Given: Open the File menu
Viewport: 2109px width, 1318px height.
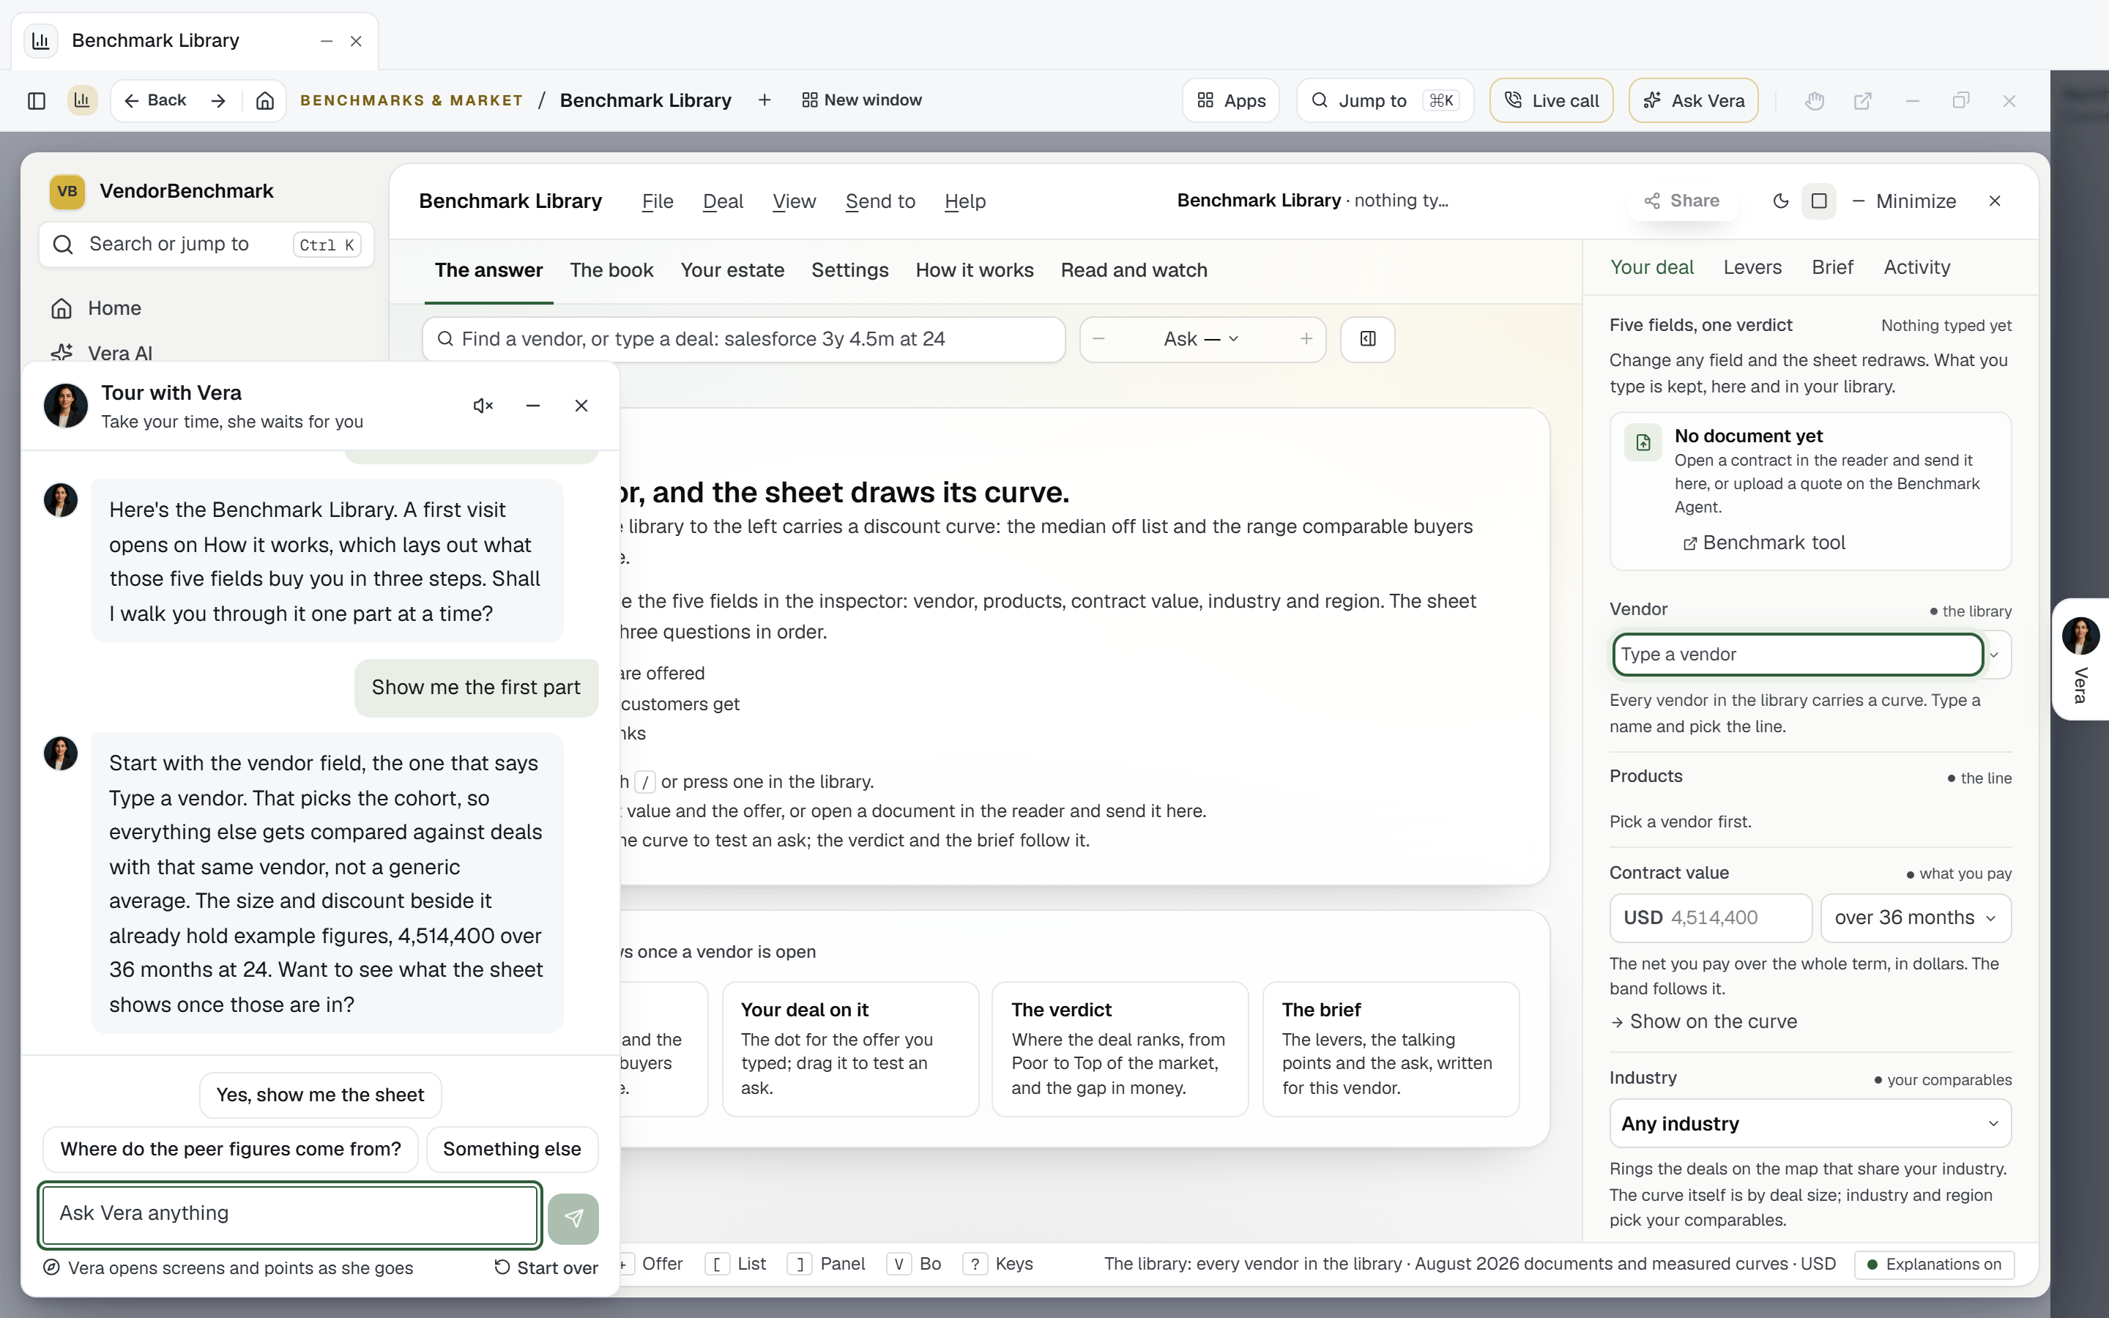Looking at the screenshot, I should tap(658, 201).
